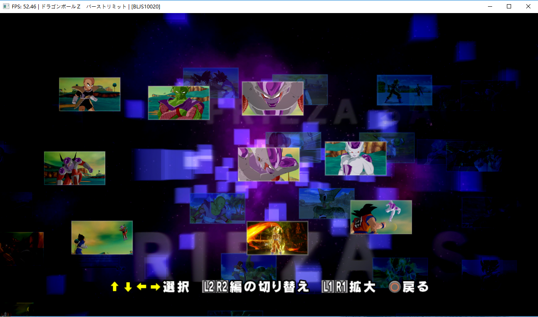The width and height of the screenshot is (538, 317).
Task: Select the horned second-form Frieza thumbnail
Action: [x=74, y=168]
